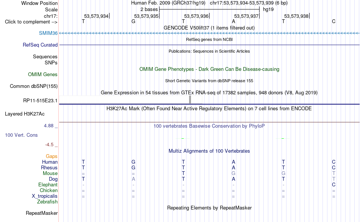Click position label 53,573,935

[x=146, y=16]
